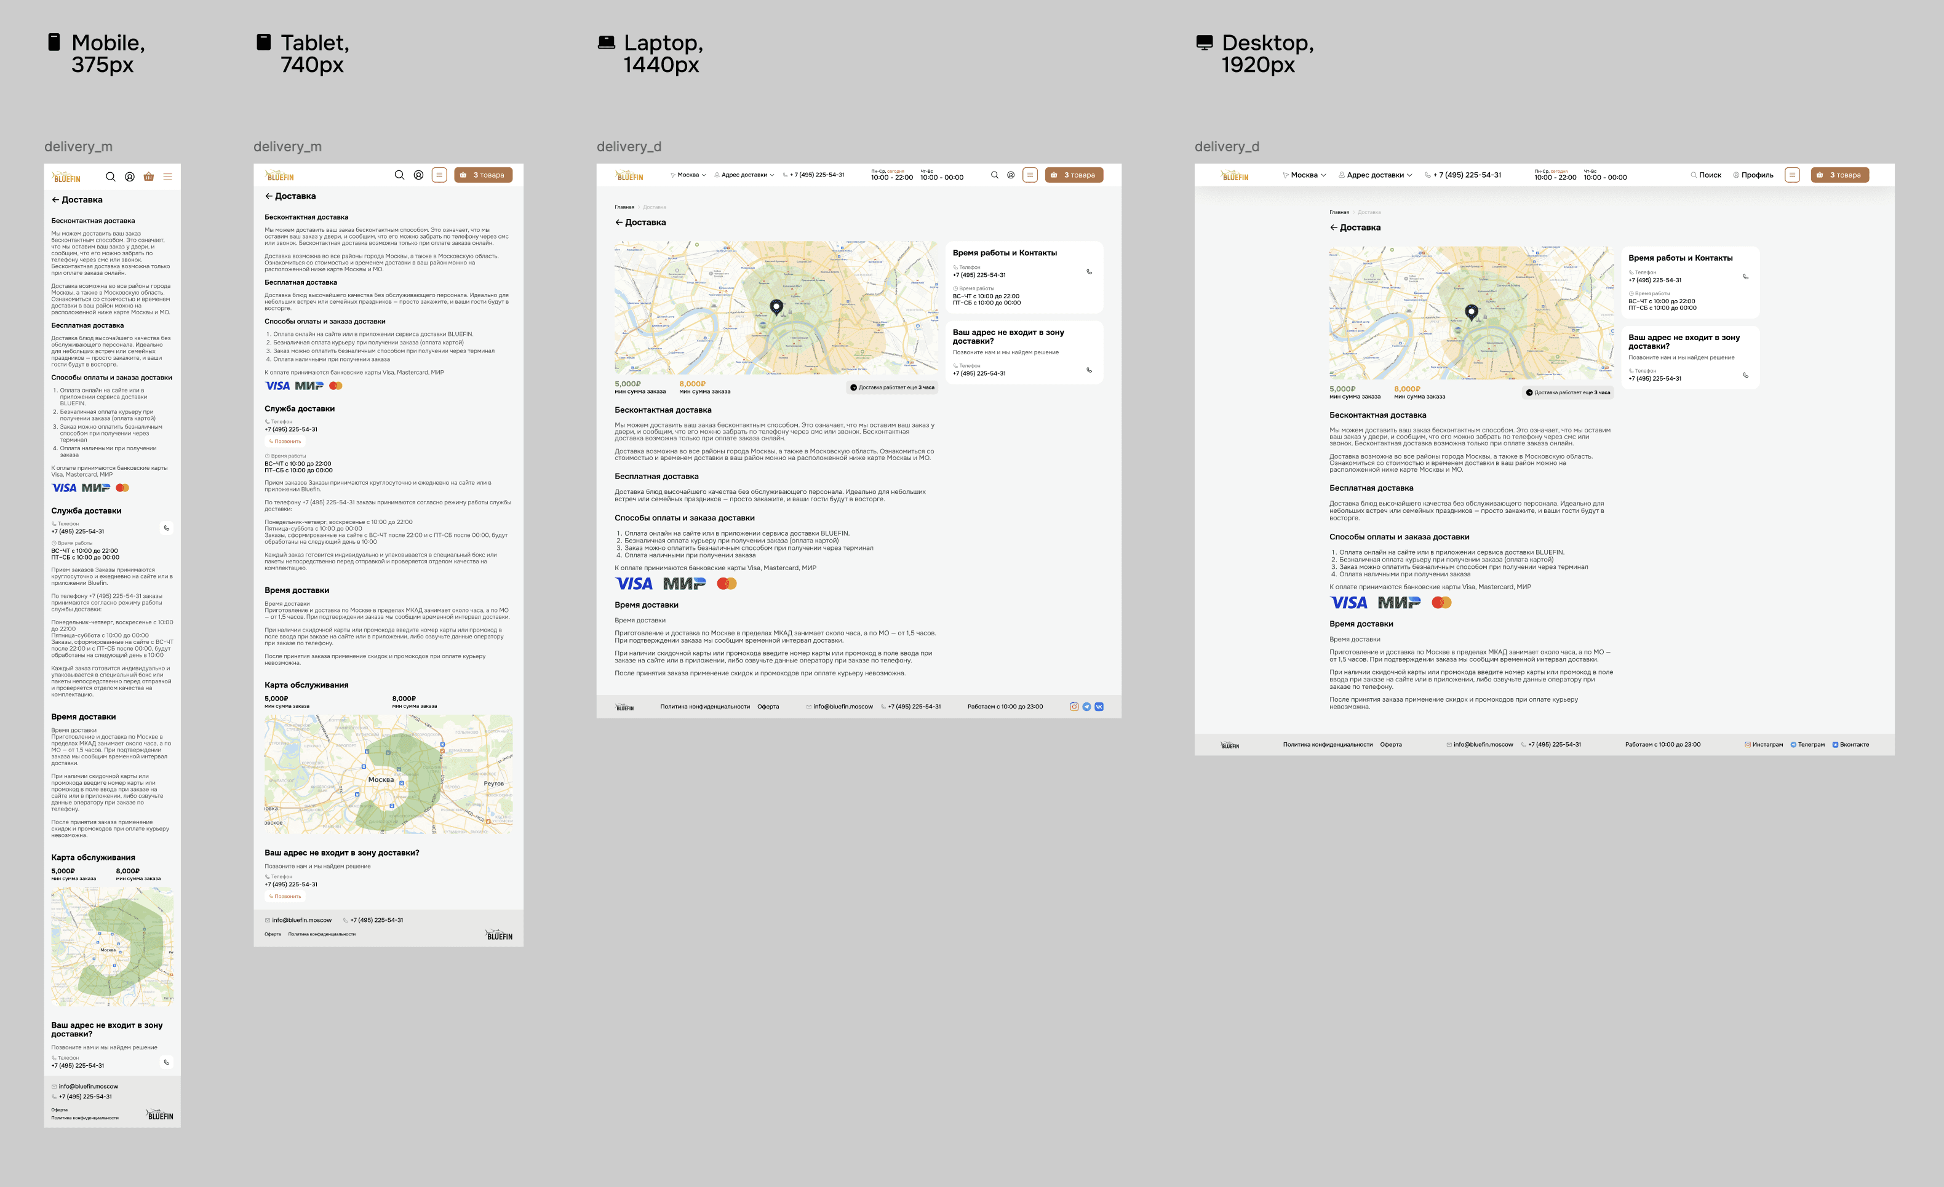Click the mobile Служба доставки phone call icon
This screenshot has height=1187, width=1944.
(x=167, y=528)
